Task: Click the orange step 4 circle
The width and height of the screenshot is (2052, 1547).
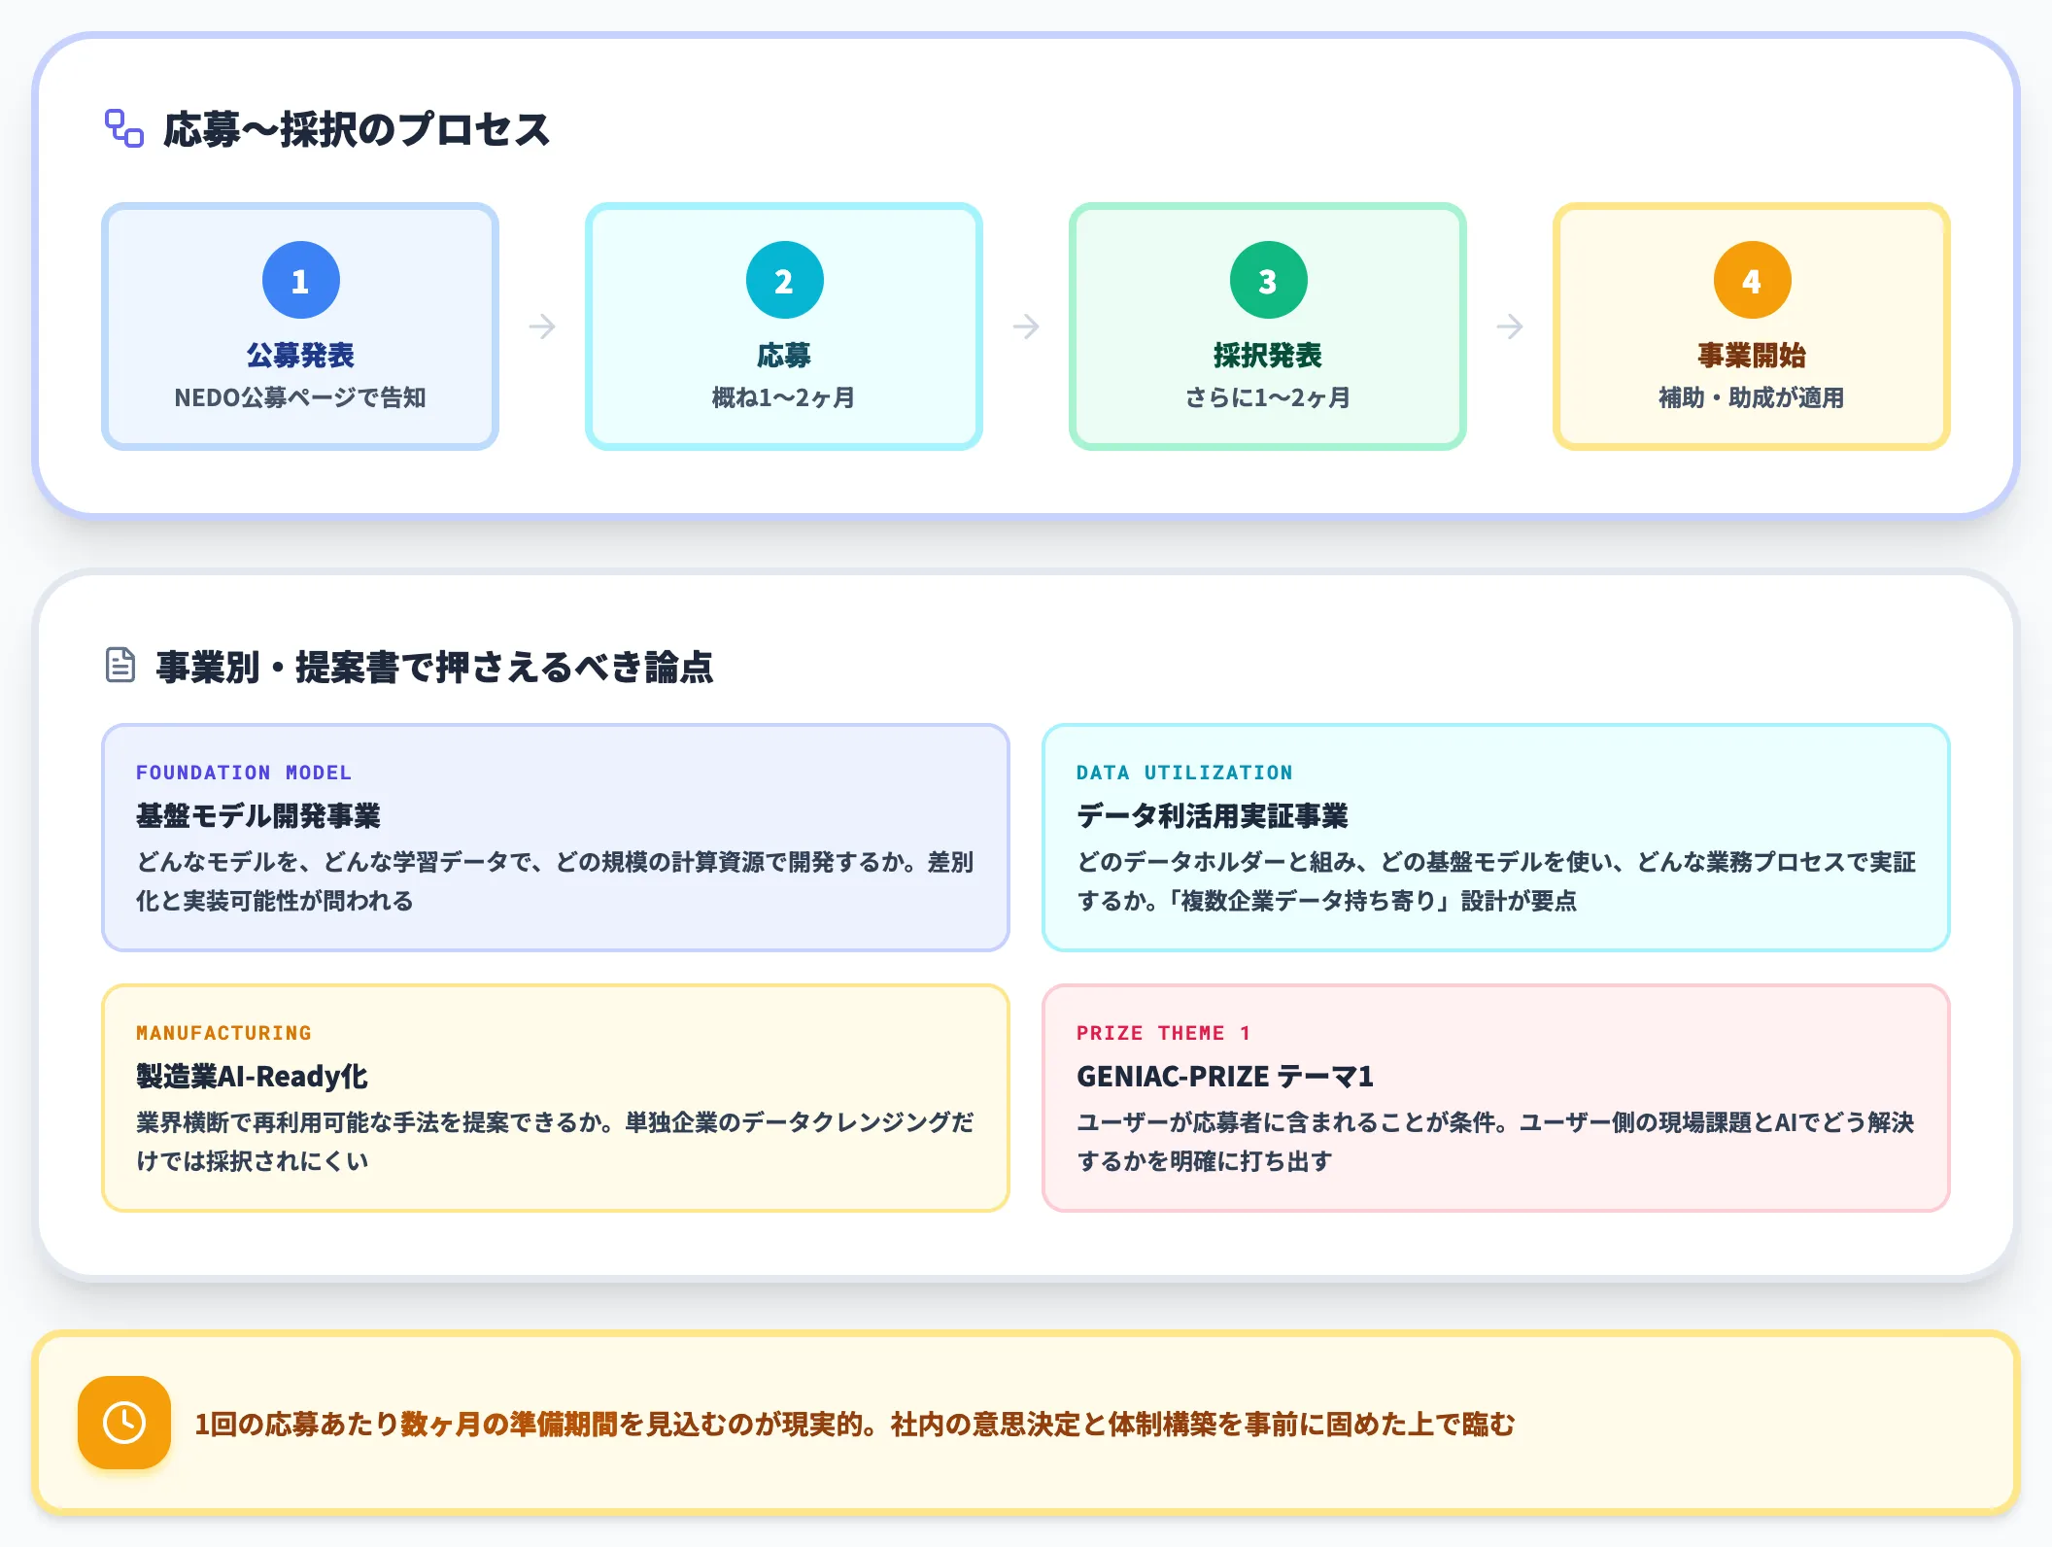Action: tap(1752, 280)
